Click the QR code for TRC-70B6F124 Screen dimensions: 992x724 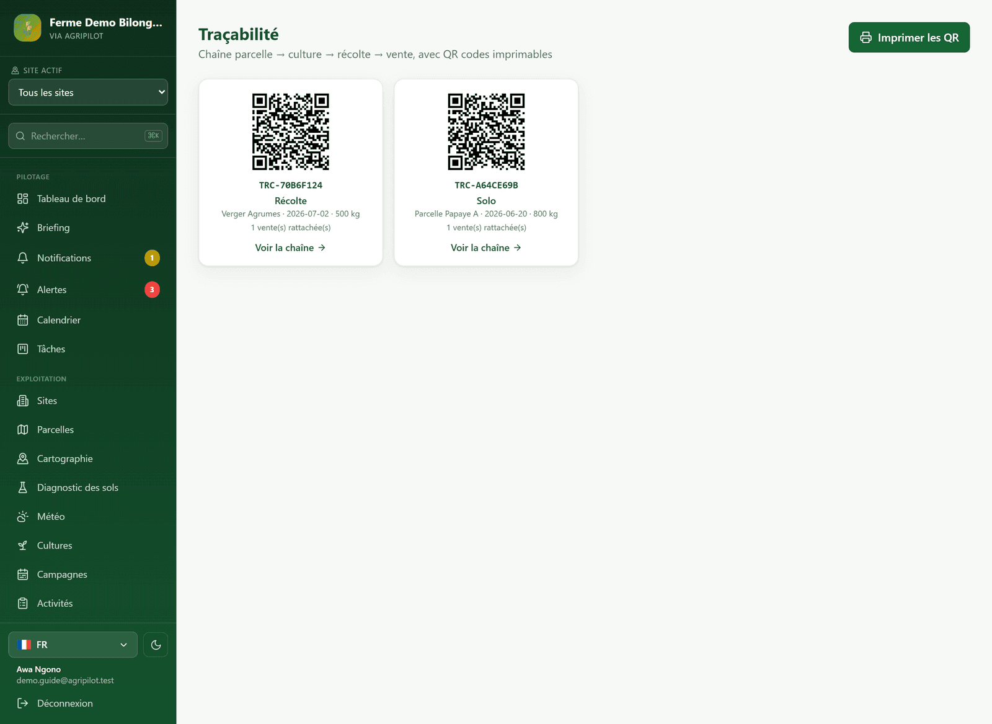[291, 132]
